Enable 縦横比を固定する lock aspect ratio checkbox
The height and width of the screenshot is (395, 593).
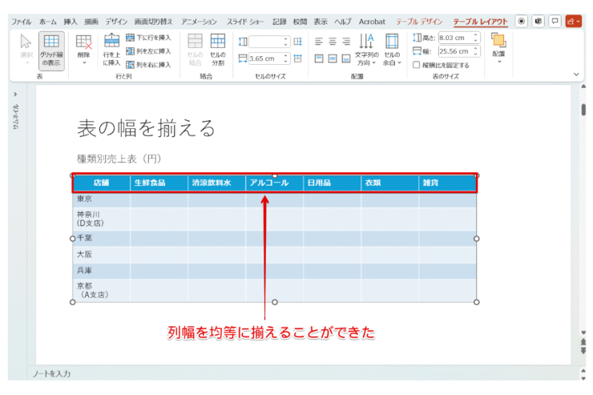[417, 65]
